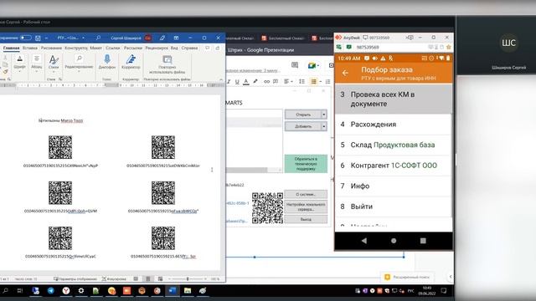Click the Copy icon in clipboard group
The image size is (536, 301).
pyautogui.click(x=5, y=64)
